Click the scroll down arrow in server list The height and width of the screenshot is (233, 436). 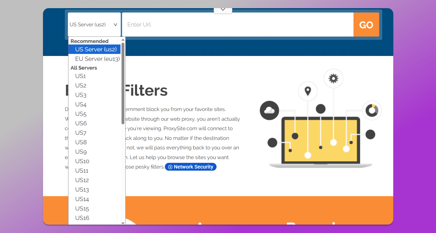(x=123, y=223)
